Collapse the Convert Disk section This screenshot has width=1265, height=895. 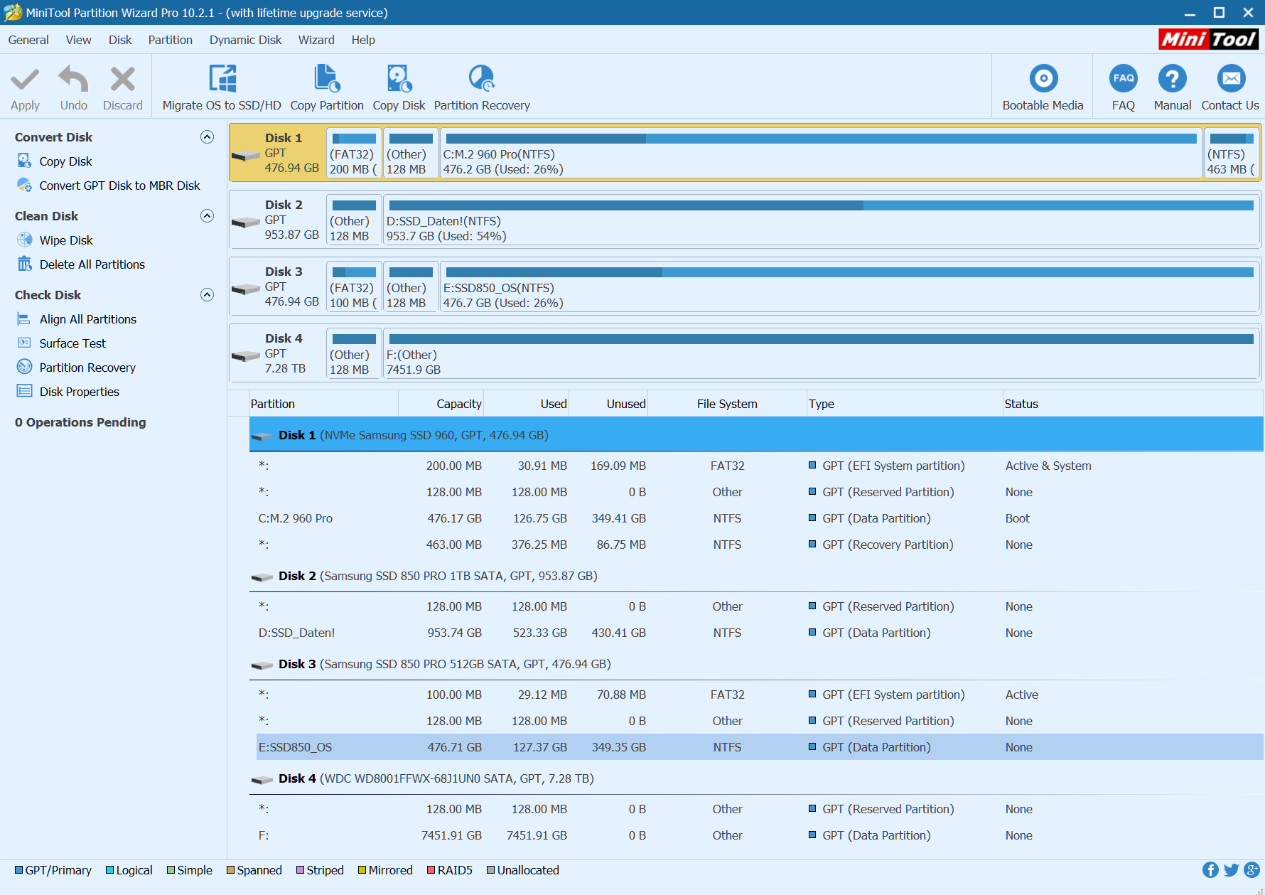coord(208,137)
